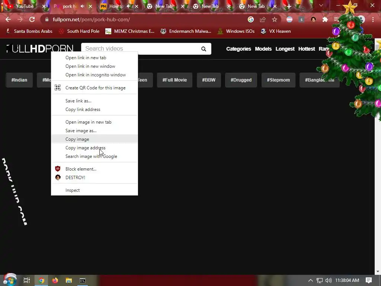Viewport: 381px width, 286px height.
Task: Choose 'Open link in new tab'
Action: (94, 58)
